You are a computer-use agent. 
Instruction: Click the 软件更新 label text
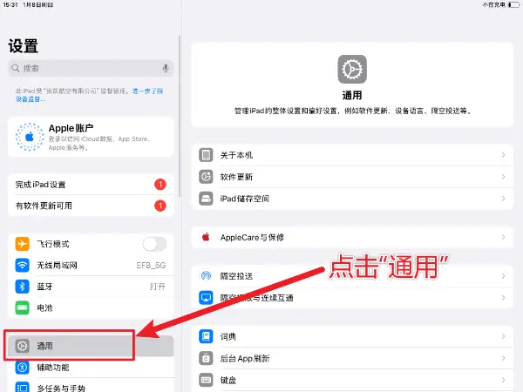pos(236,177)
